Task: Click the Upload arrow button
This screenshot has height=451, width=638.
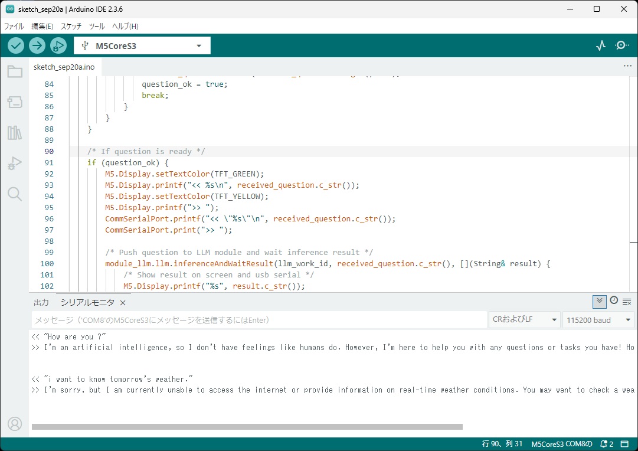Action: coord(37,45)
